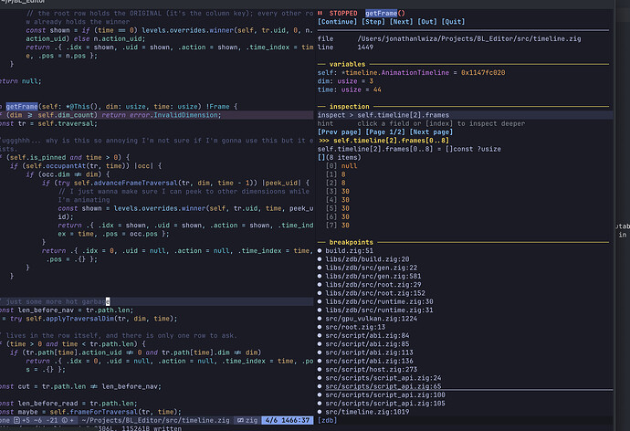Inspect index [7] with value 30
The height and width of the screenshot is (431, 630).
(x=338, y=226)
